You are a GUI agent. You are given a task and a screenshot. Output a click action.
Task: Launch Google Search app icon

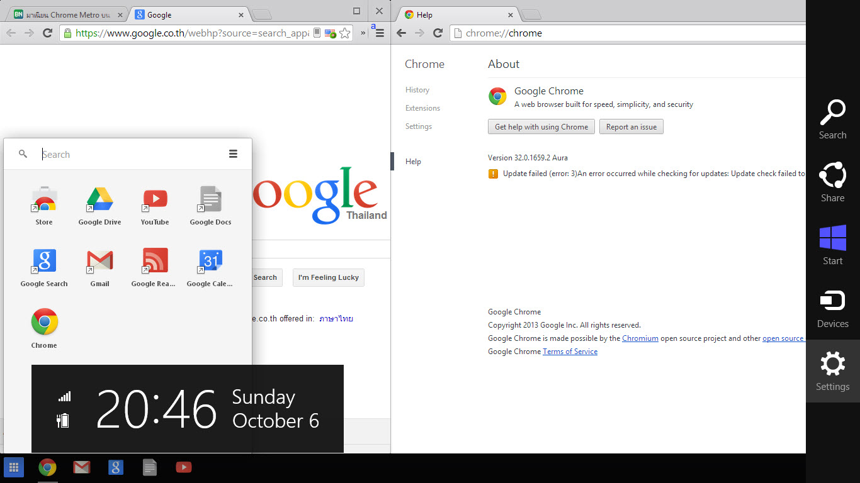[x=44, y=267]
